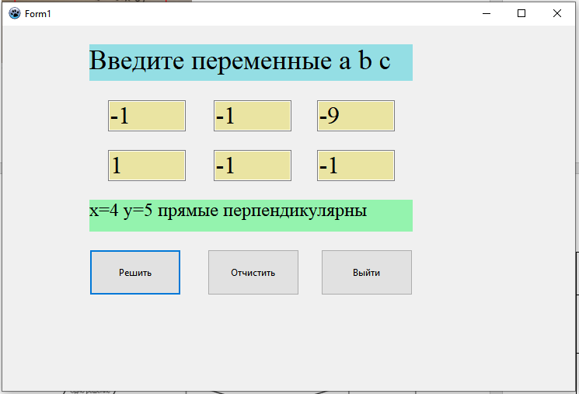Screen dimensions: 579x394
Task: Select the input field containing -9
Action: [x=356, y=116]
